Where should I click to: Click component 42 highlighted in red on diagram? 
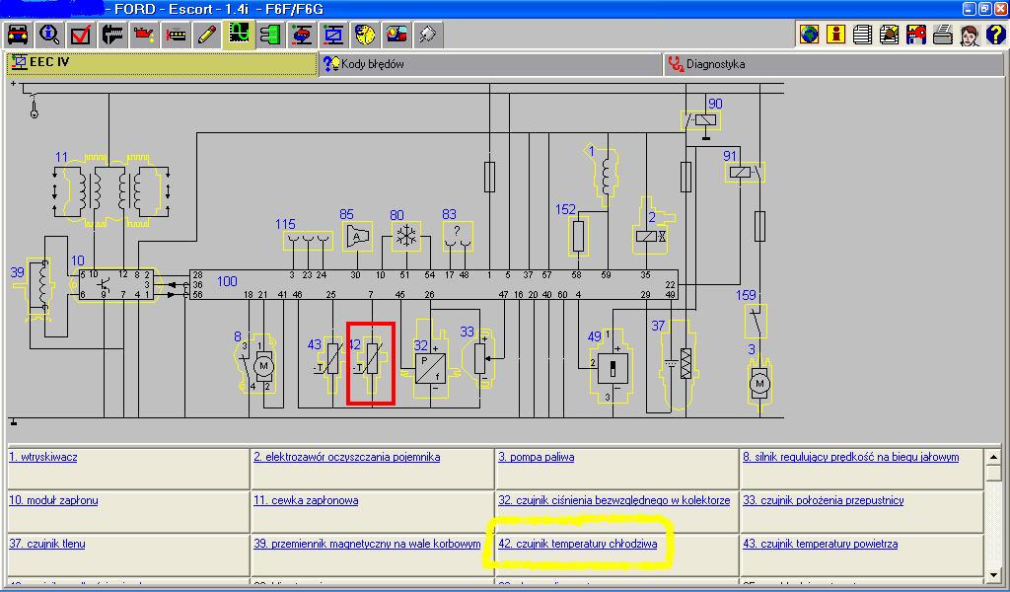pyautogui.click(x=371, y=362)
